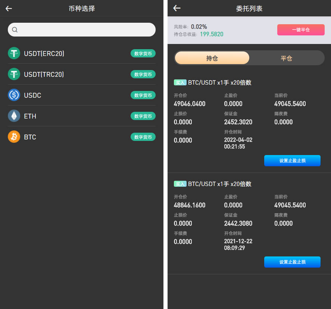Click the USDT(TRC20) Tether coin icon
This screenshot has height=309, width=331.
tap(14, 74)
